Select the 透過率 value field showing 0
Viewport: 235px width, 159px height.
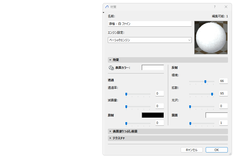pos(159,93)
